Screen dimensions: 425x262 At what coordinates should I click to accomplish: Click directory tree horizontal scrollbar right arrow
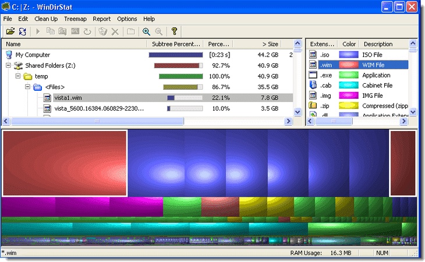pos(288,121)
